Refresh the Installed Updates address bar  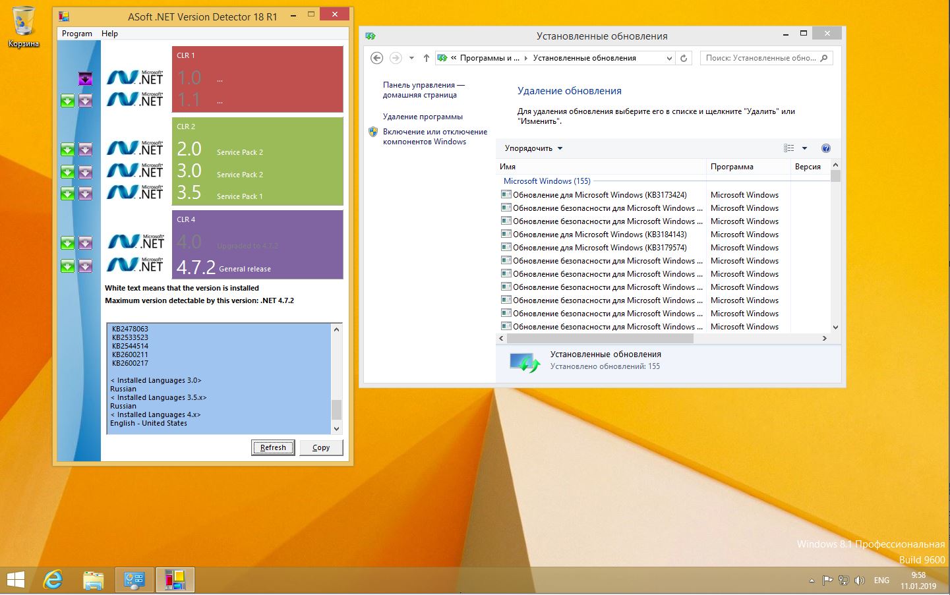tap(684, 58)
